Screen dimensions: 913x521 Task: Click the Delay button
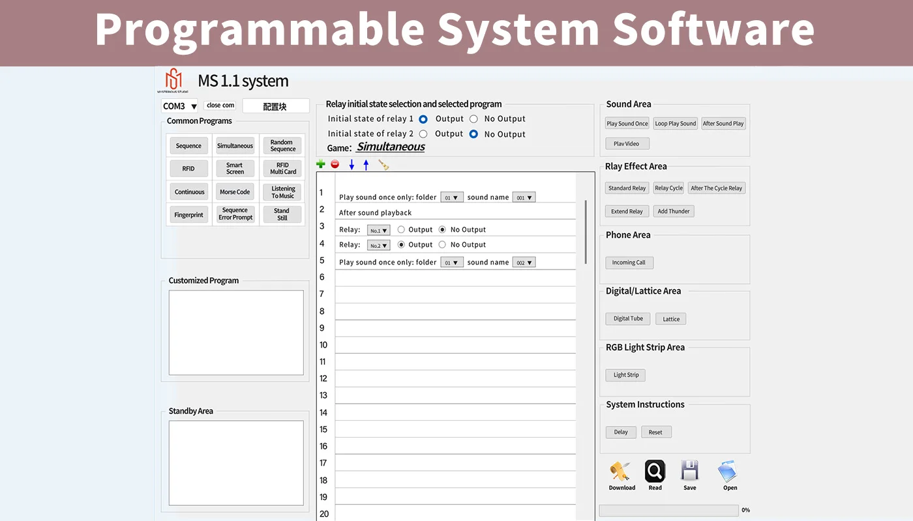[621, 432]
